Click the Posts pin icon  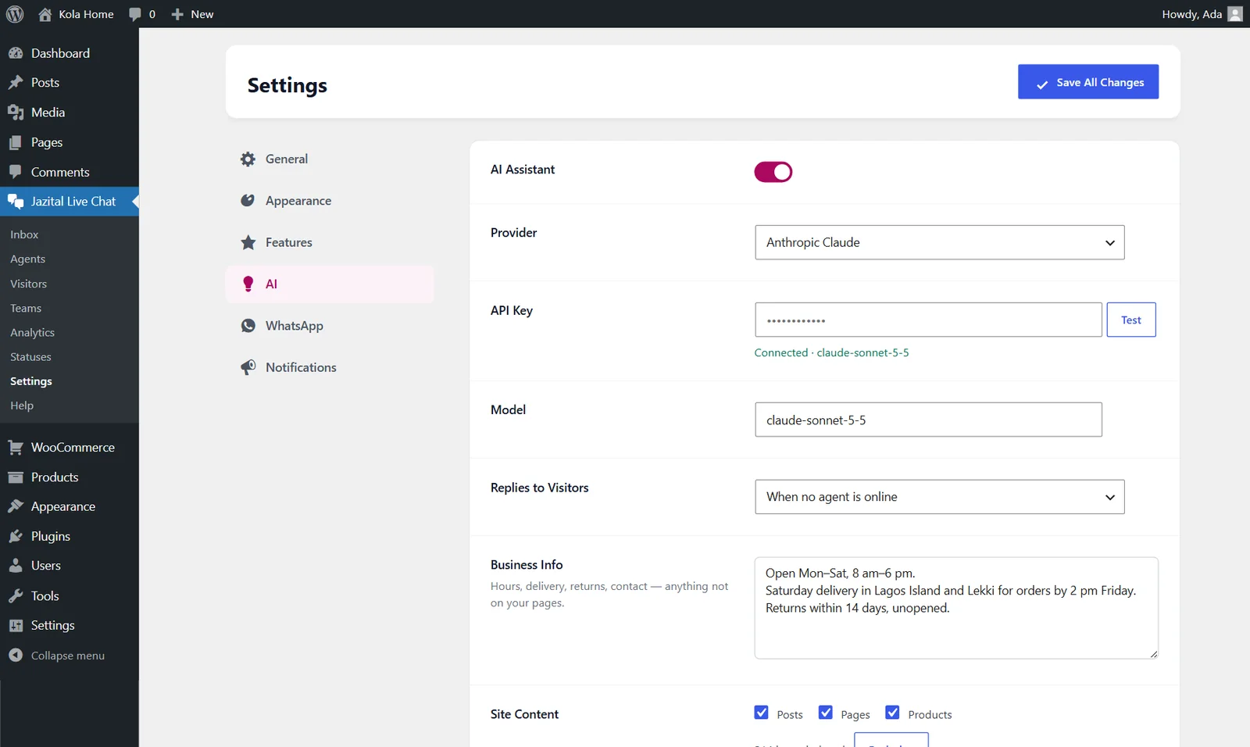16,83
